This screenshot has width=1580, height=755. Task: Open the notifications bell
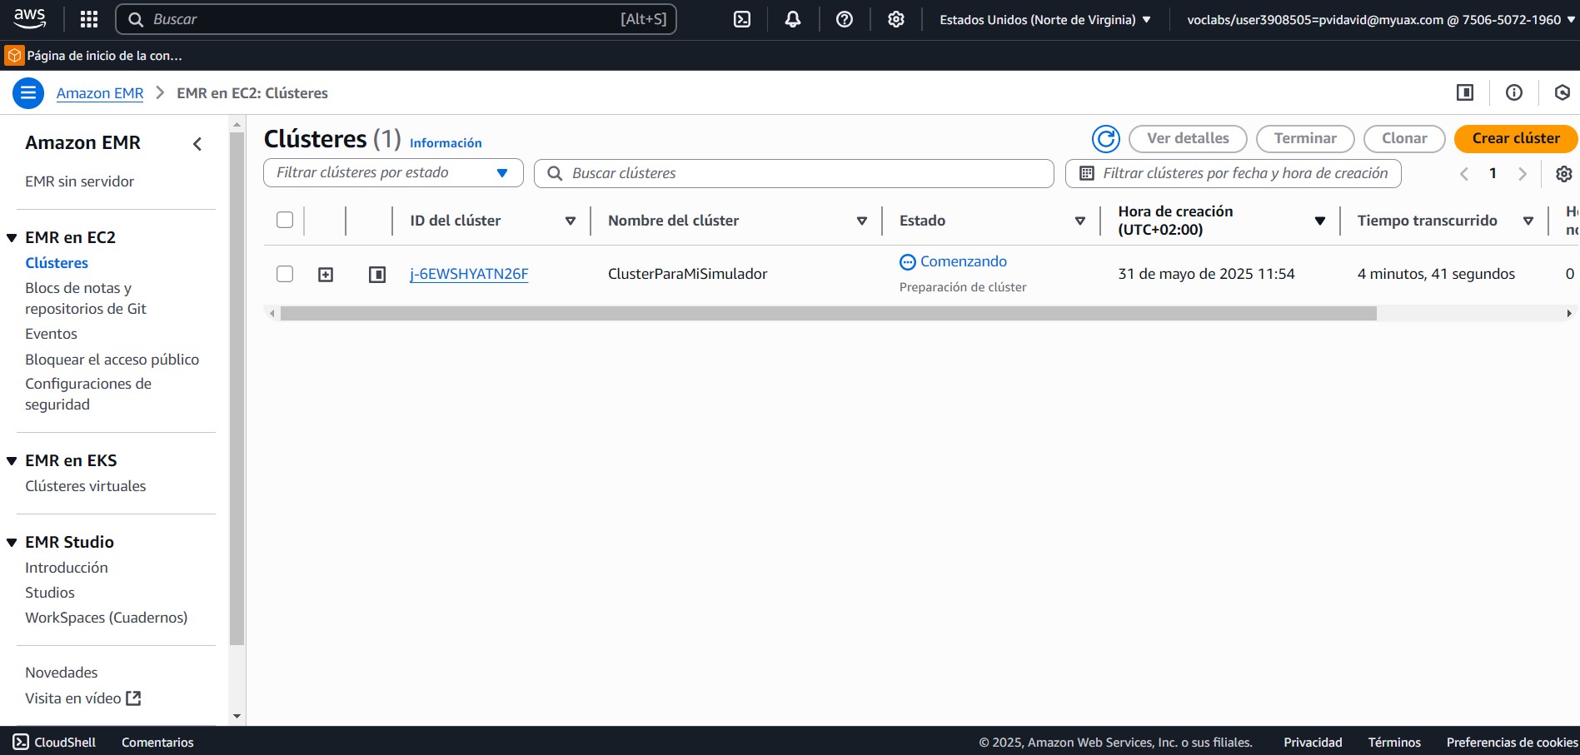tap(793, 19)
